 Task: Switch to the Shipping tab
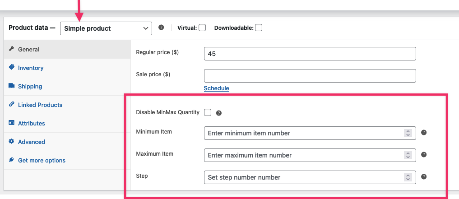coord(67,86)
